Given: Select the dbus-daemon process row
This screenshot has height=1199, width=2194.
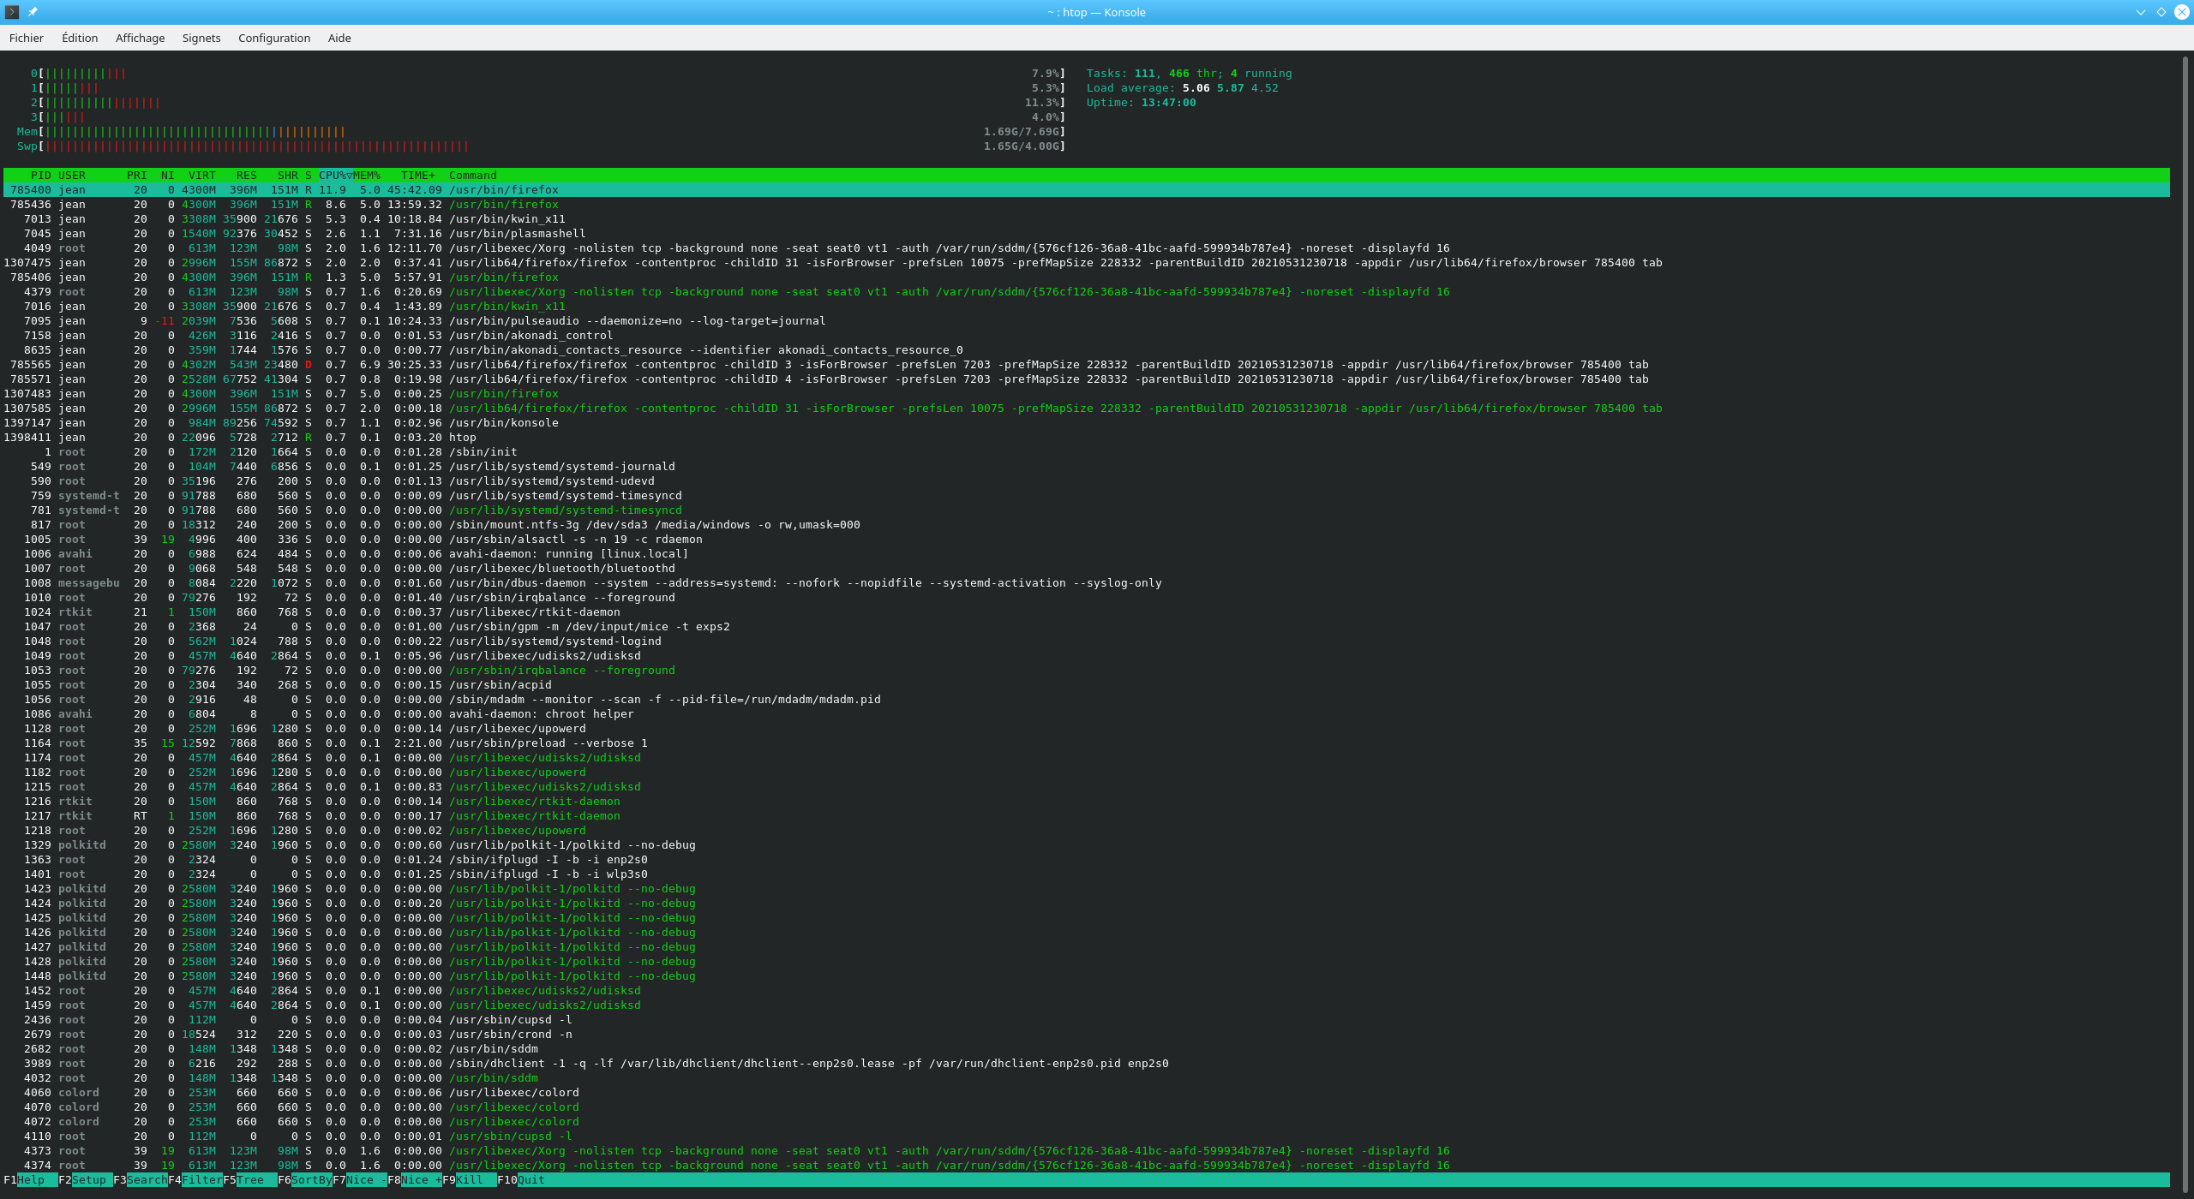Looking at the screenshot, I should 1087,583.
